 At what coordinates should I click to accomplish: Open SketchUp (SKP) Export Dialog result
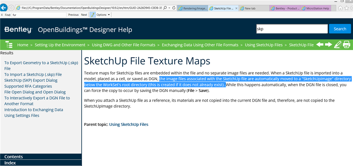(x=31, y=80)
